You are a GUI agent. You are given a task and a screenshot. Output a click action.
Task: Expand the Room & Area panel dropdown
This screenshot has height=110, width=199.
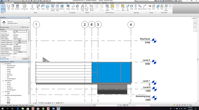(x=110, y=13)
